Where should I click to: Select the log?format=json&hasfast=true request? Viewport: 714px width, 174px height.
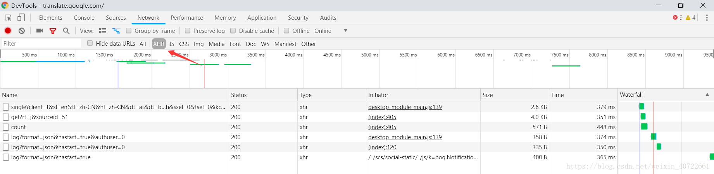pyautogui.click(x=51, y=157)
